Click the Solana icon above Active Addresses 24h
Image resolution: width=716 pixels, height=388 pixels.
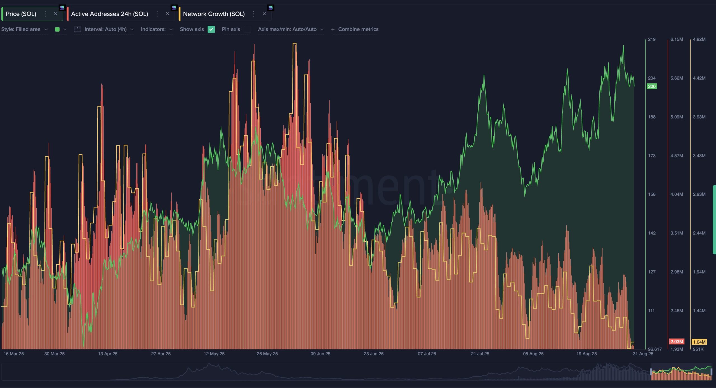174,8
